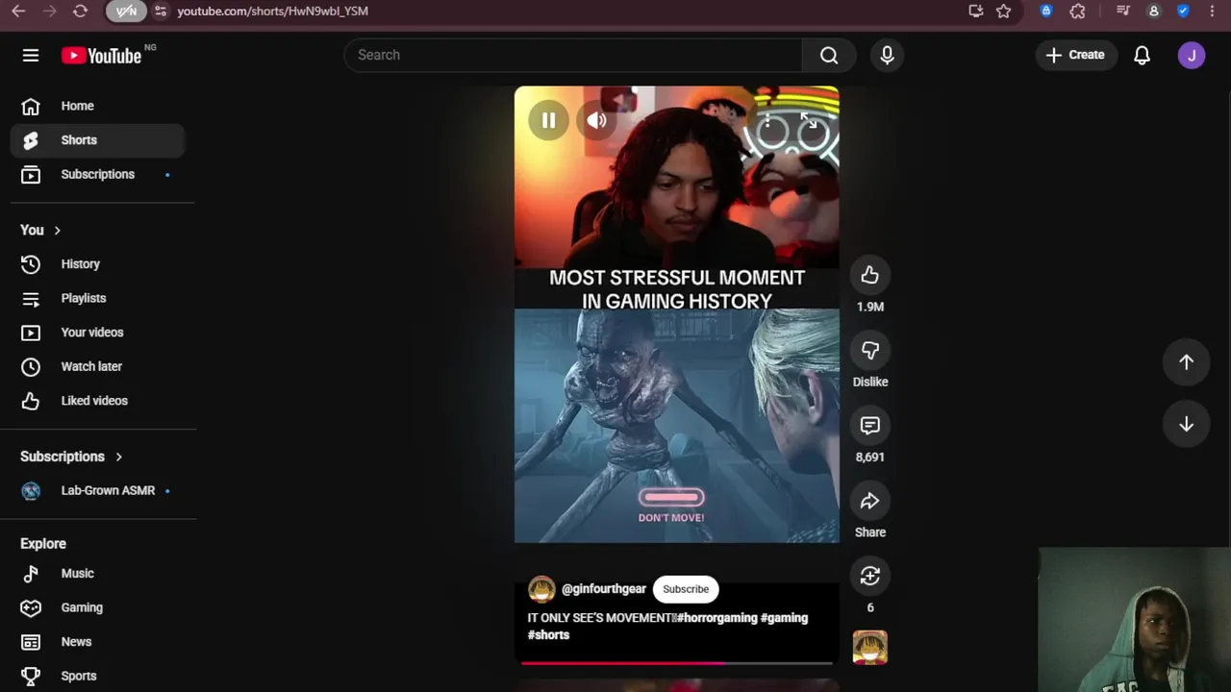Open the @ginfourthgear channel name link
Screen dimensions: 1231x692
pos(603,589)
